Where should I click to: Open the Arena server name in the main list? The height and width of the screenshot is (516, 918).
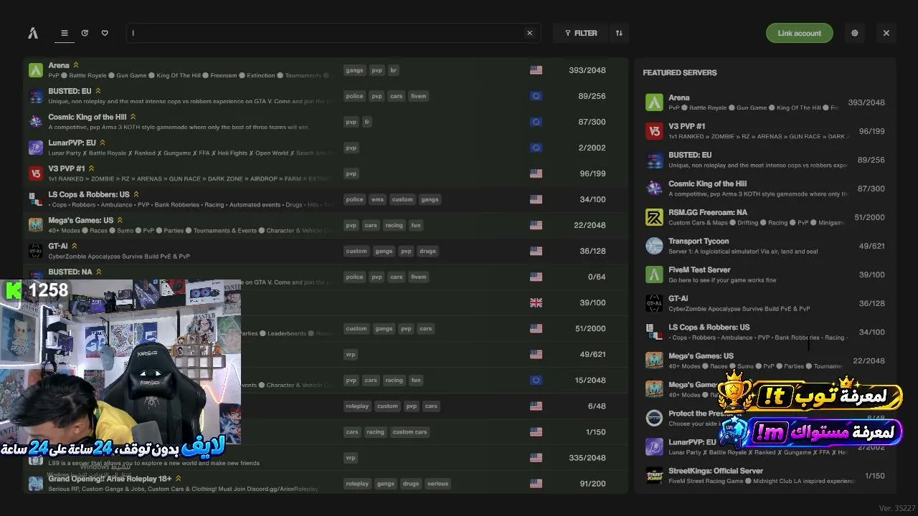point(59,65)
